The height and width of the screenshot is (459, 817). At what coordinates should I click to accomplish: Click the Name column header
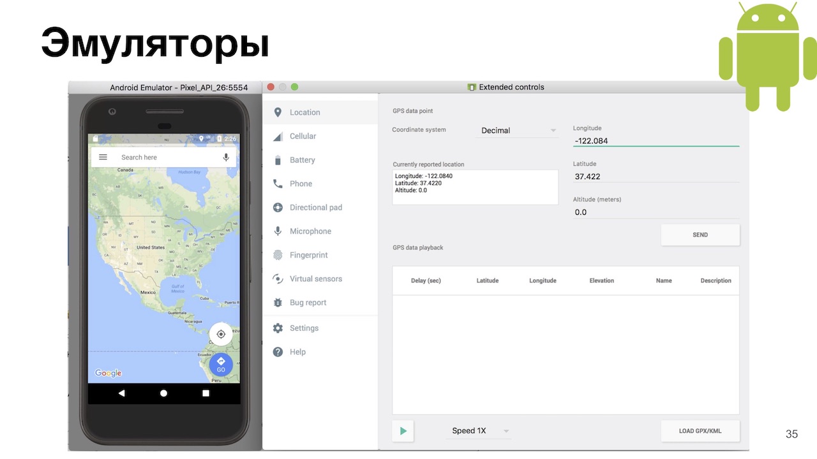click(x=664, y=280)
